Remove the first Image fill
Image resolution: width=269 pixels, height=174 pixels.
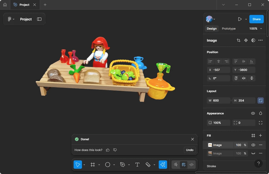pos(261,145)
